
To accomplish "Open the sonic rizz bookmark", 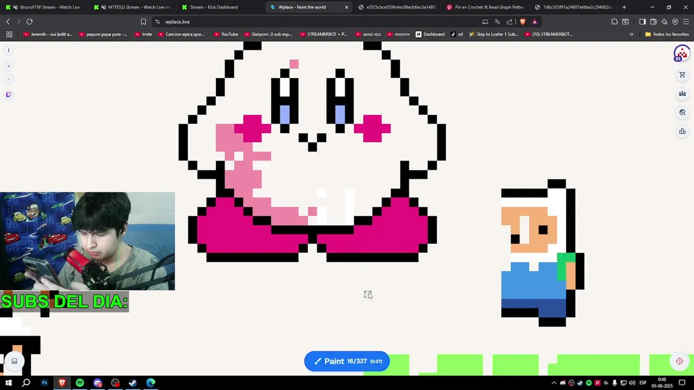I will tap(368, 34).
